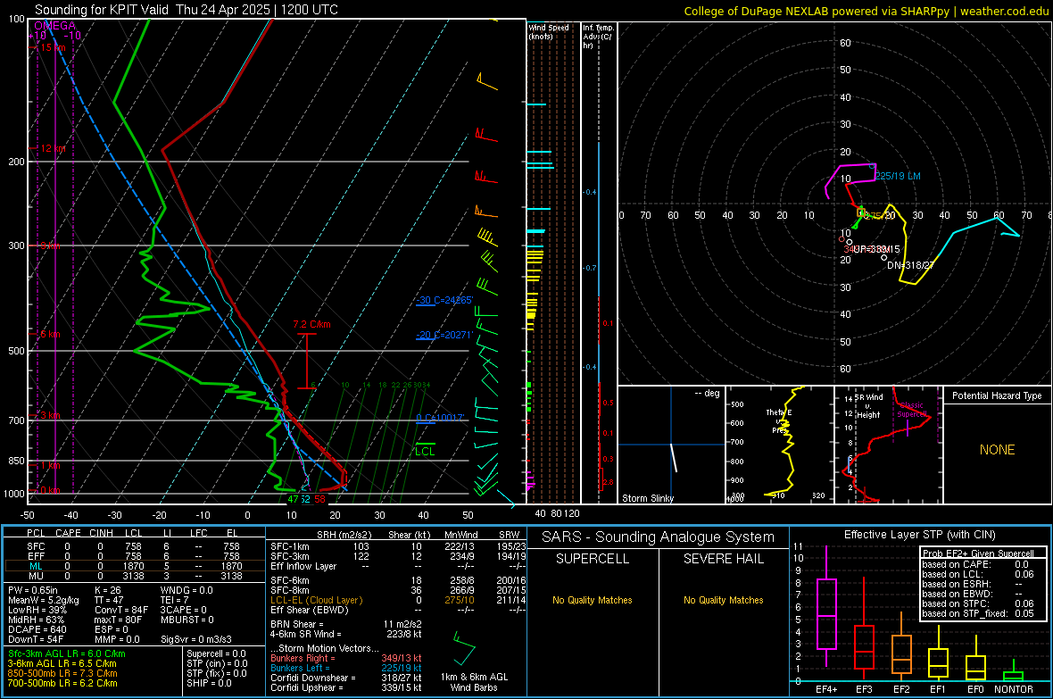
Task: Select the OMEGA label on the Skew-T
Action: coord(55,26)
